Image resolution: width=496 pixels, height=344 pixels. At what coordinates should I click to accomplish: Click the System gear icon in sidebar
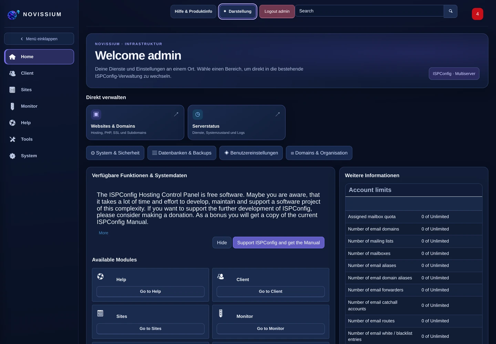pos(12,156)
